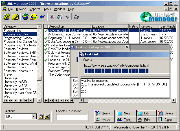Click the printer icon in the top toolbar
This screenshot has height=131, width=180.
(76, 17)
